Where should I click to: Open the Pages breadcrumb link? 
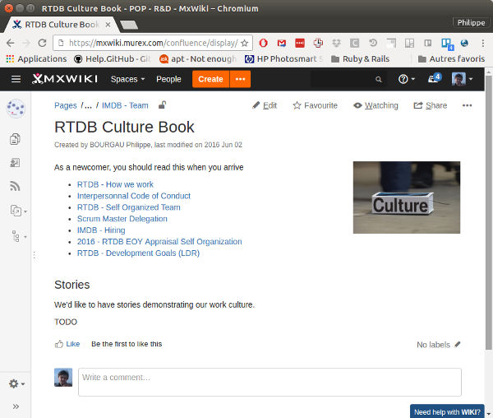tap(66, 105)
